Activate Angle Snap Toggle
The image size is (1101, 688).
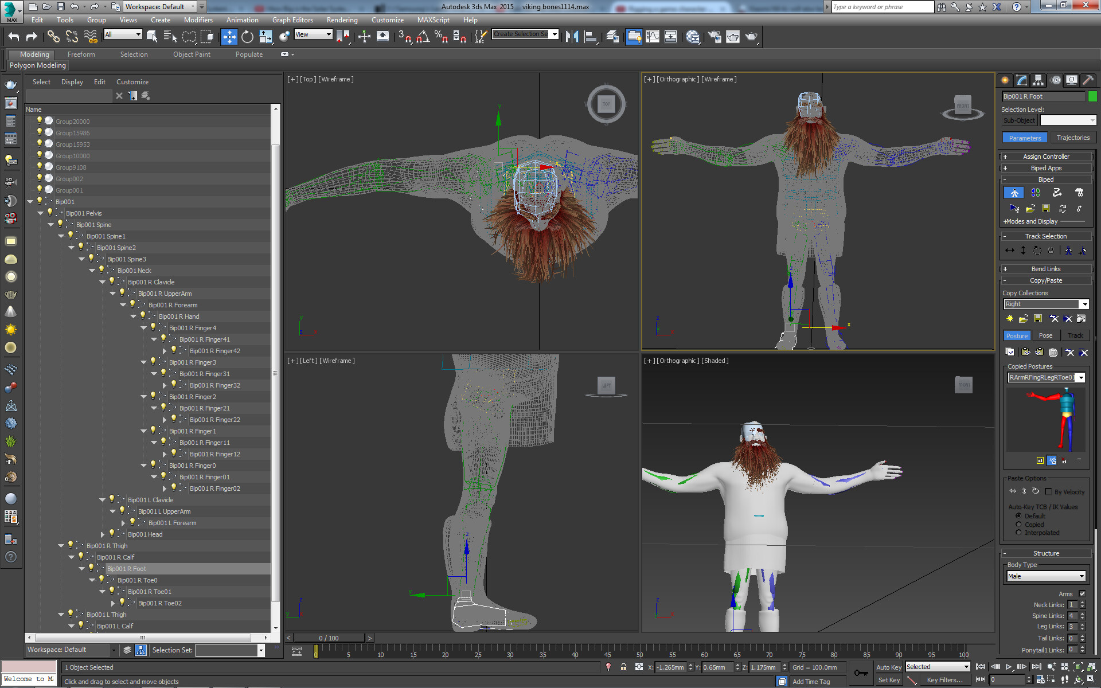[423, 37]
